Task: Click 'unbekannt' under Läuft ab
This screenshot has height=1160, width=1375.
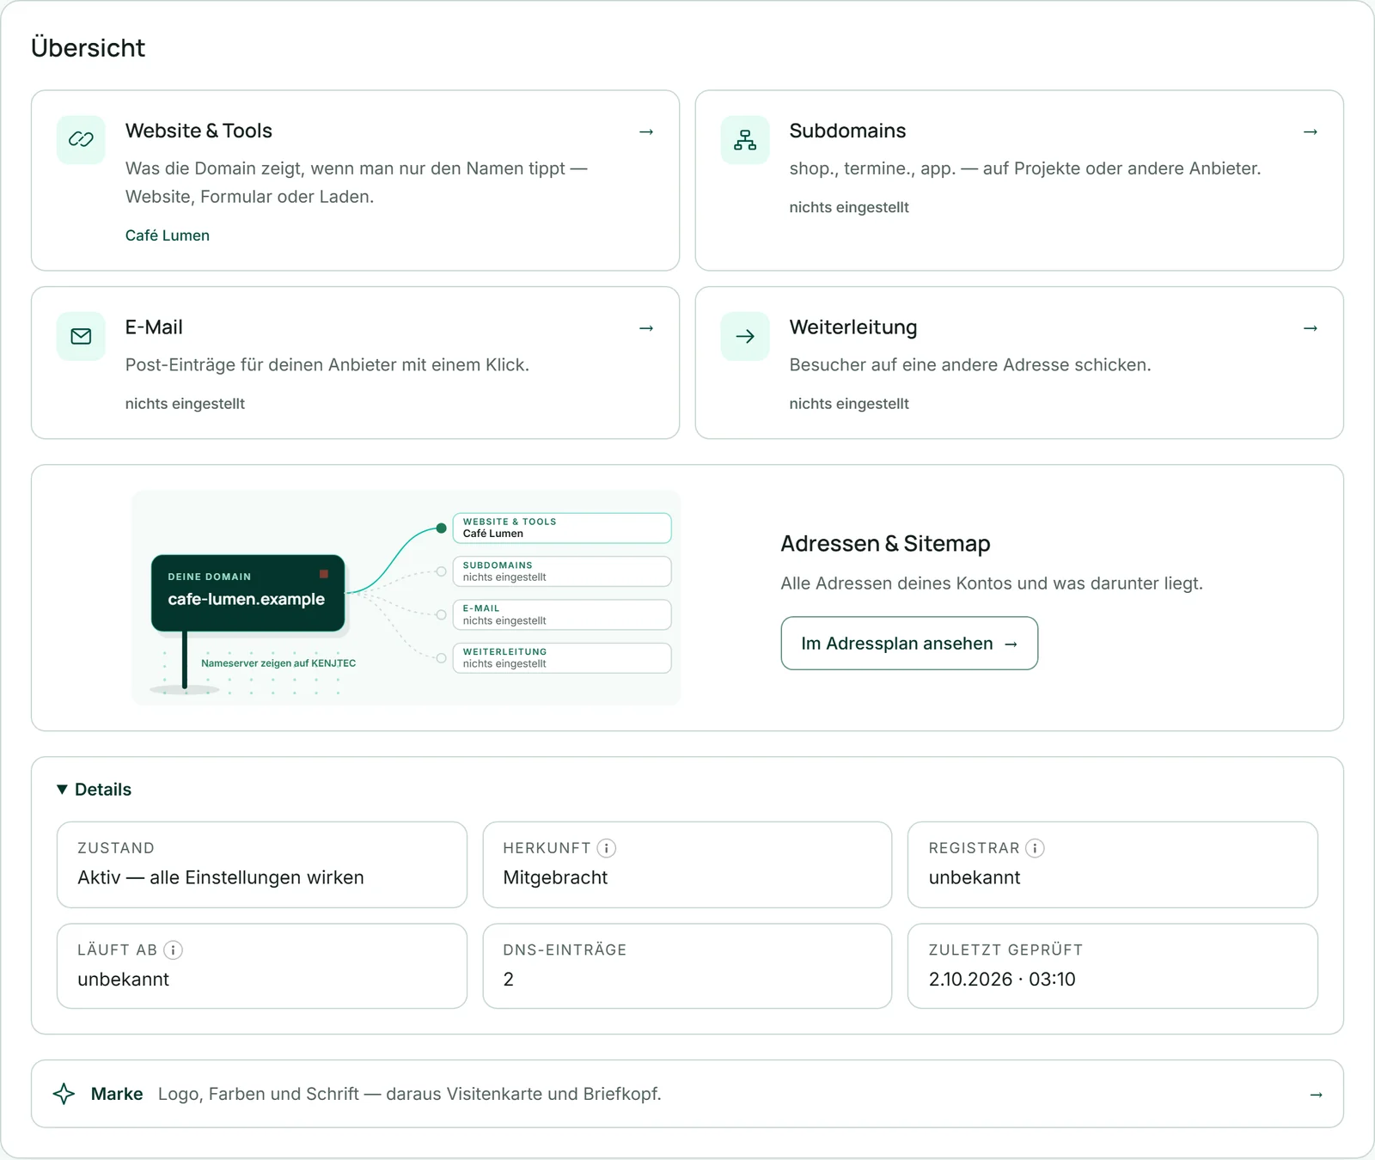Action: pos(123,980)
